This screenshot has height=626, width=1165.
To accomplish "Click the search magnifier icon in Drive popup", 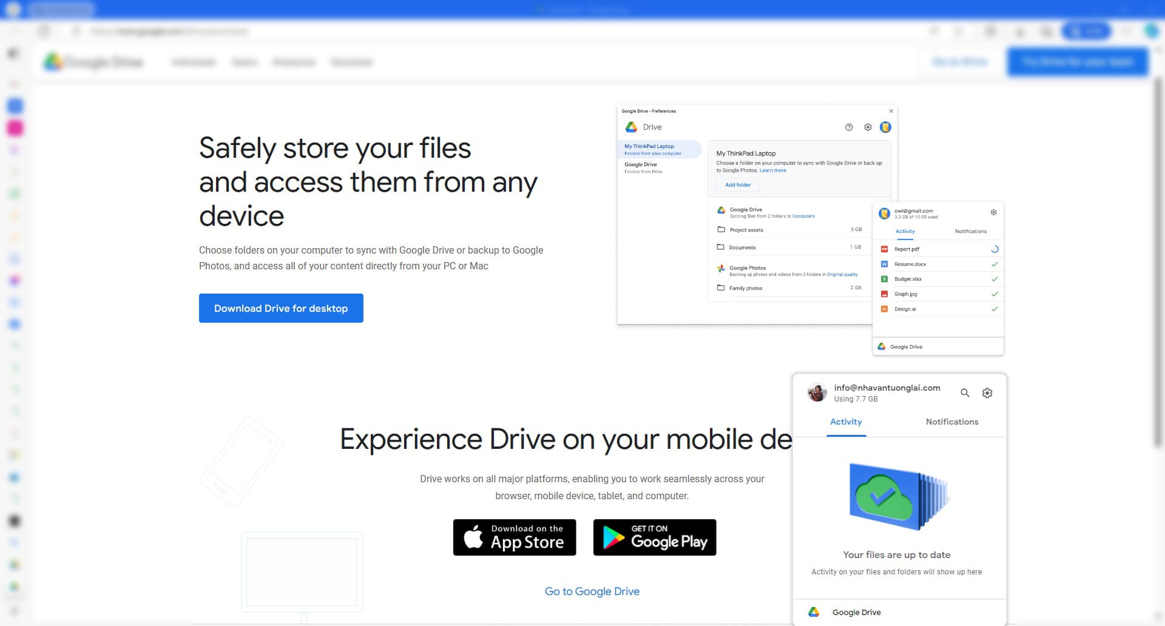I will pos(965,393).
